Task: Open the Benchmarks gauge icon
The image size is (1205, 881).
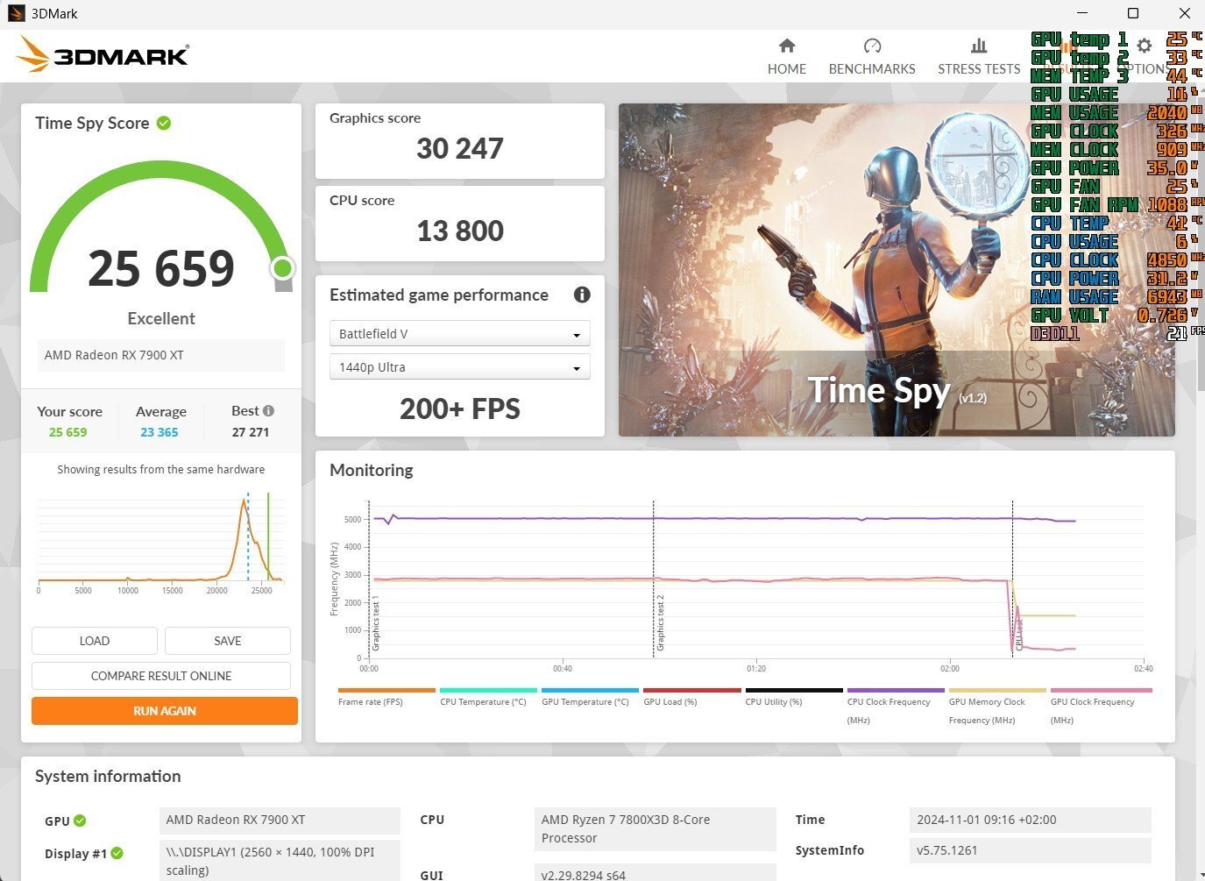Action: (872, 46)
